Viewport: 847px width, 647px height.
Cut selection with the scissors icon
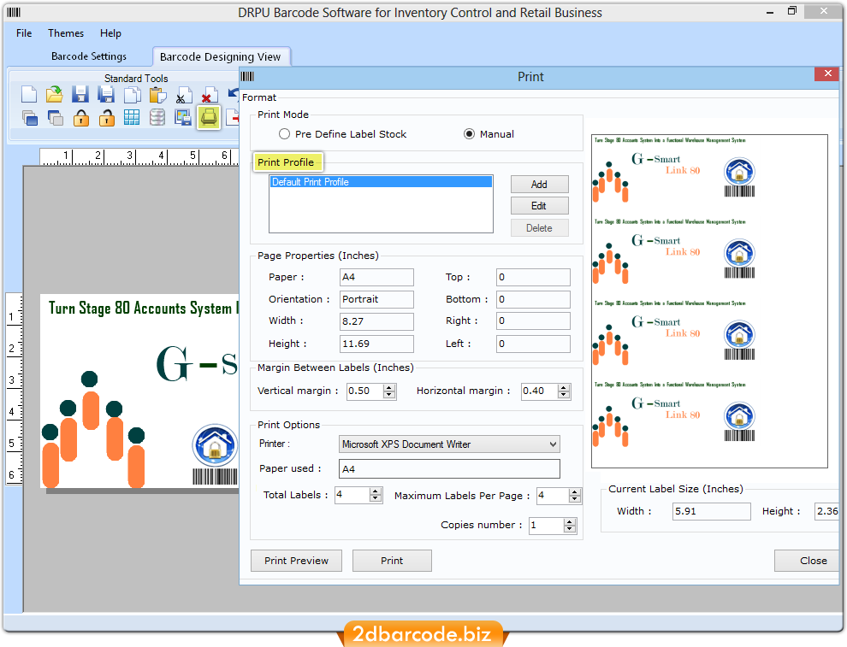click(184, 94)
